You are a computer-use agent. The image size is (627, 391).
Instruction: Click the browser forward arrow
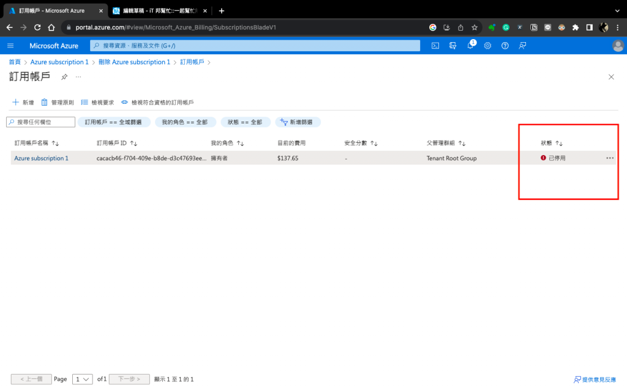click(23, 27)
